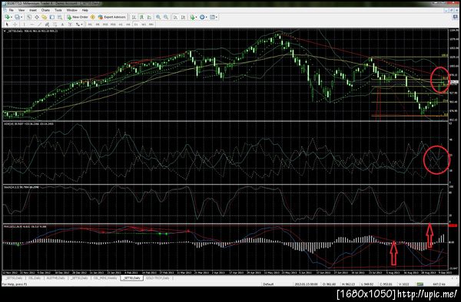Screen dimensions: 461x302
Task: Switch to the OIL,Daily chart tab
Action: tap(35, 277)
